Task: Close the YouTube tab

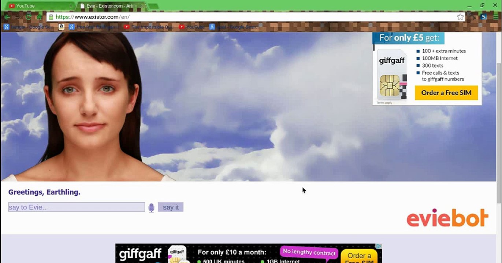Action: [x=71, y=6]
